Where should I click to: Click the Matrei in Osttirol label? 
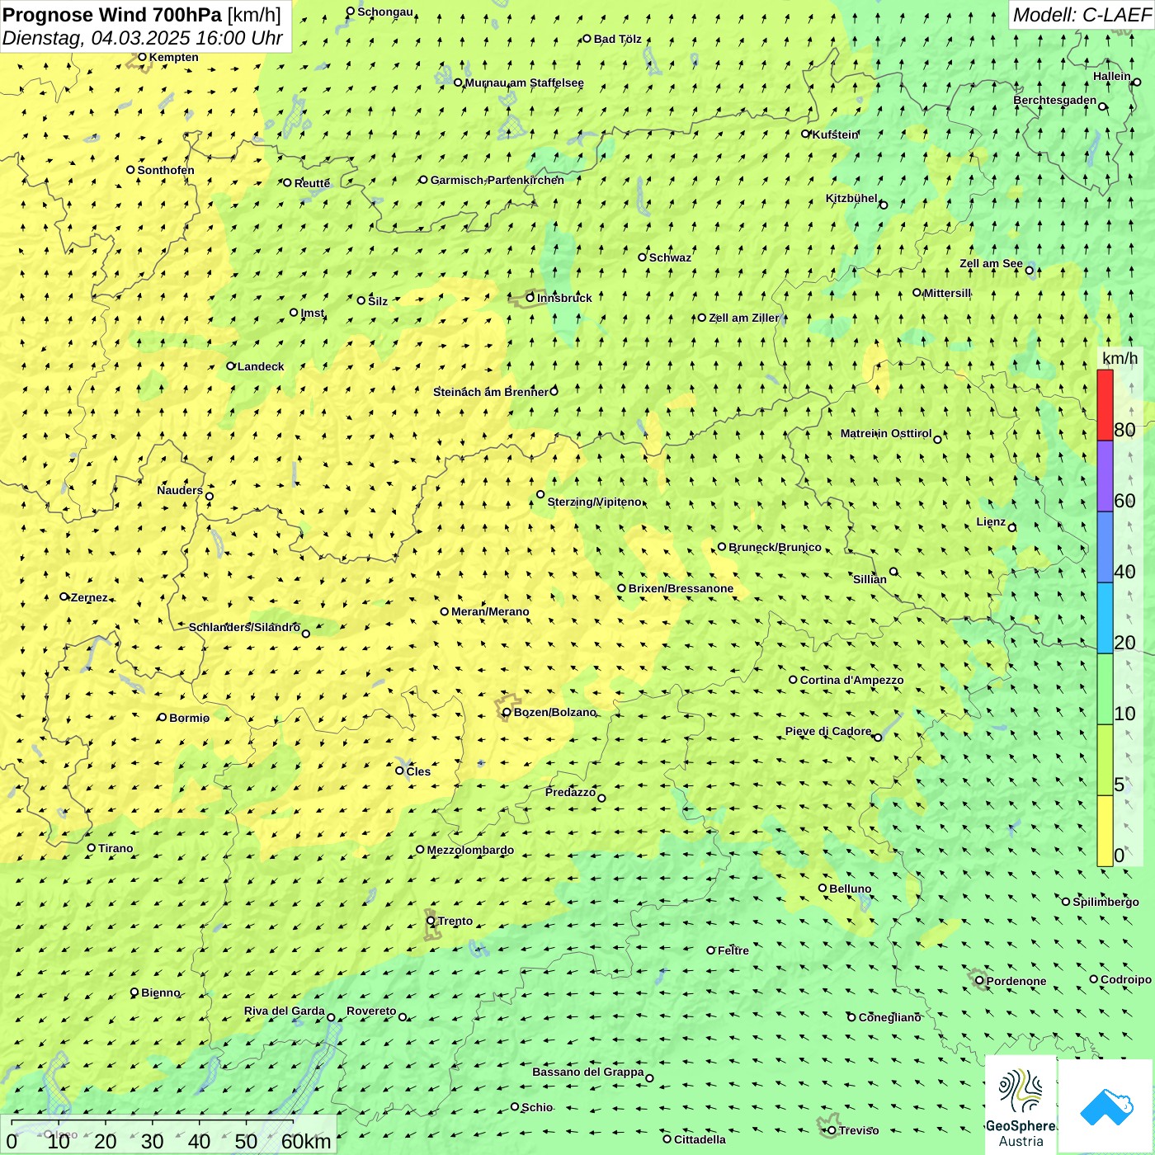coord(886,433)
